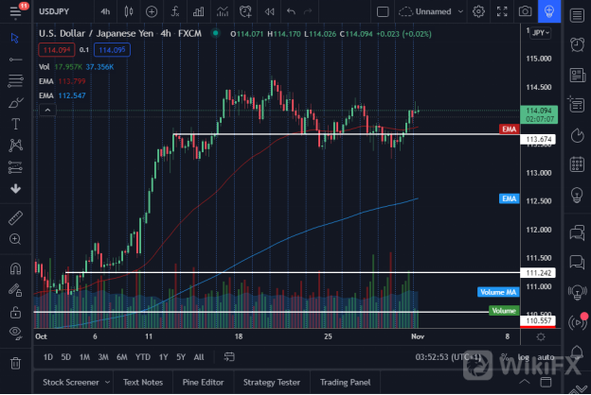Toggle Magnet mode on left toolbar
Viewport: 591px width, 395px height.
tap(15, 268)
